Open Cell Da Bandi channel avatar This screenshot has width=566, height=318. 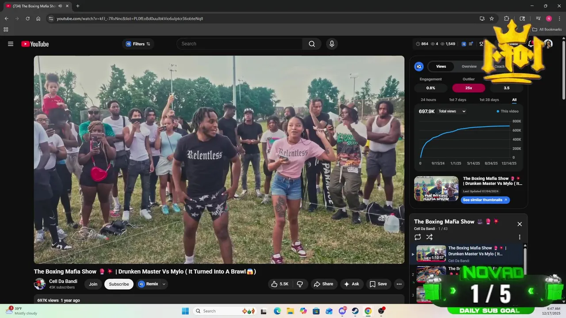click(40, 284)
